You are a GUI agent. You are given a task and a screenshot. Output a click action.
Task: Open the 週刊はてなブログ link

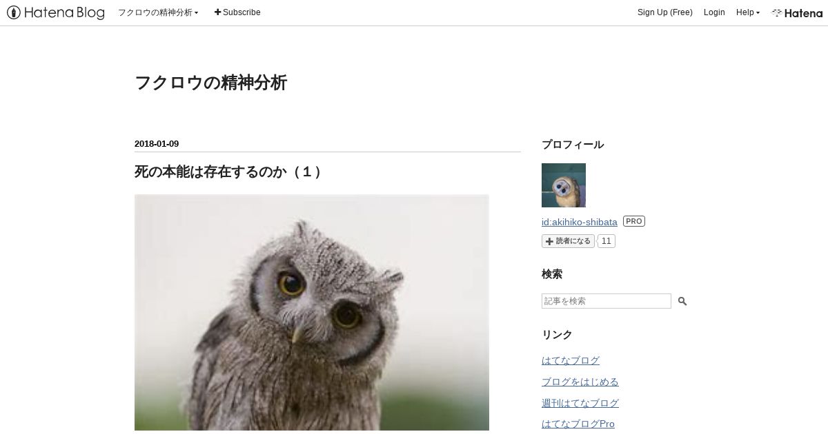tap(580, 403)
